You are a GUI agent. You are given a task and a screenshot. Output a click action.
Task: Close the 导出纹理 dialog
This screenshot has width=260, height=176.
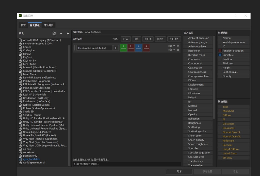click(x=246, y=16)
